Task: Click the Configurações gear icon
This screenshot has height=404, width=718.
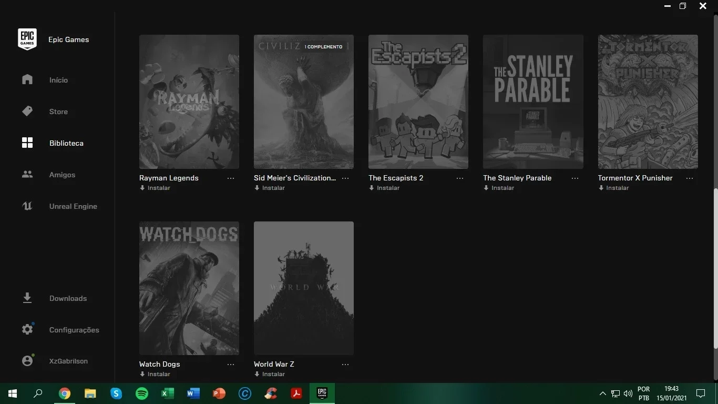Action: 27,329
